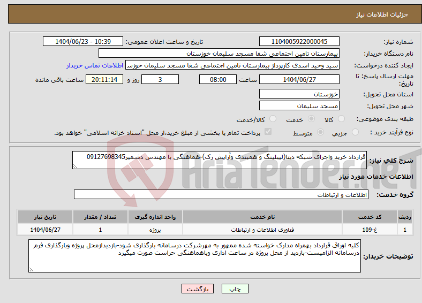Click the تاریخ نیاز column header
This screenshot has width=422, height=303.
pos(45,217)
